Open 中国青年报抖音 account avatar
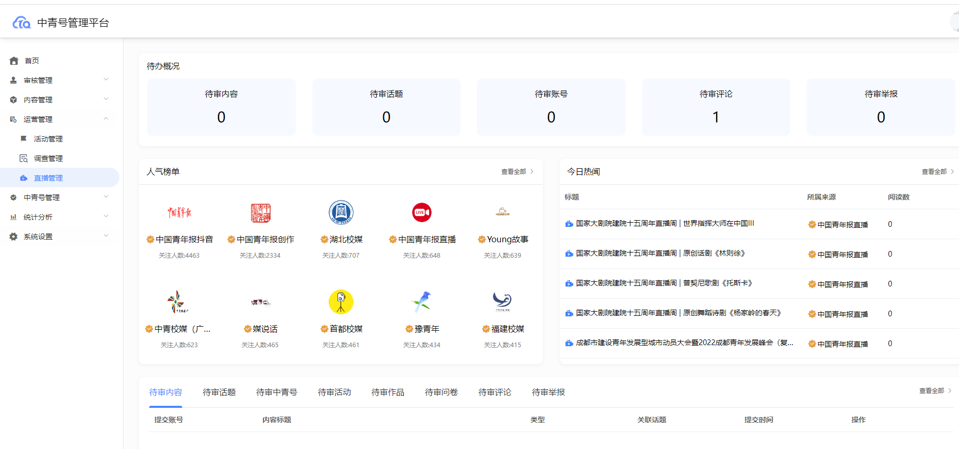 pos(179,212)
